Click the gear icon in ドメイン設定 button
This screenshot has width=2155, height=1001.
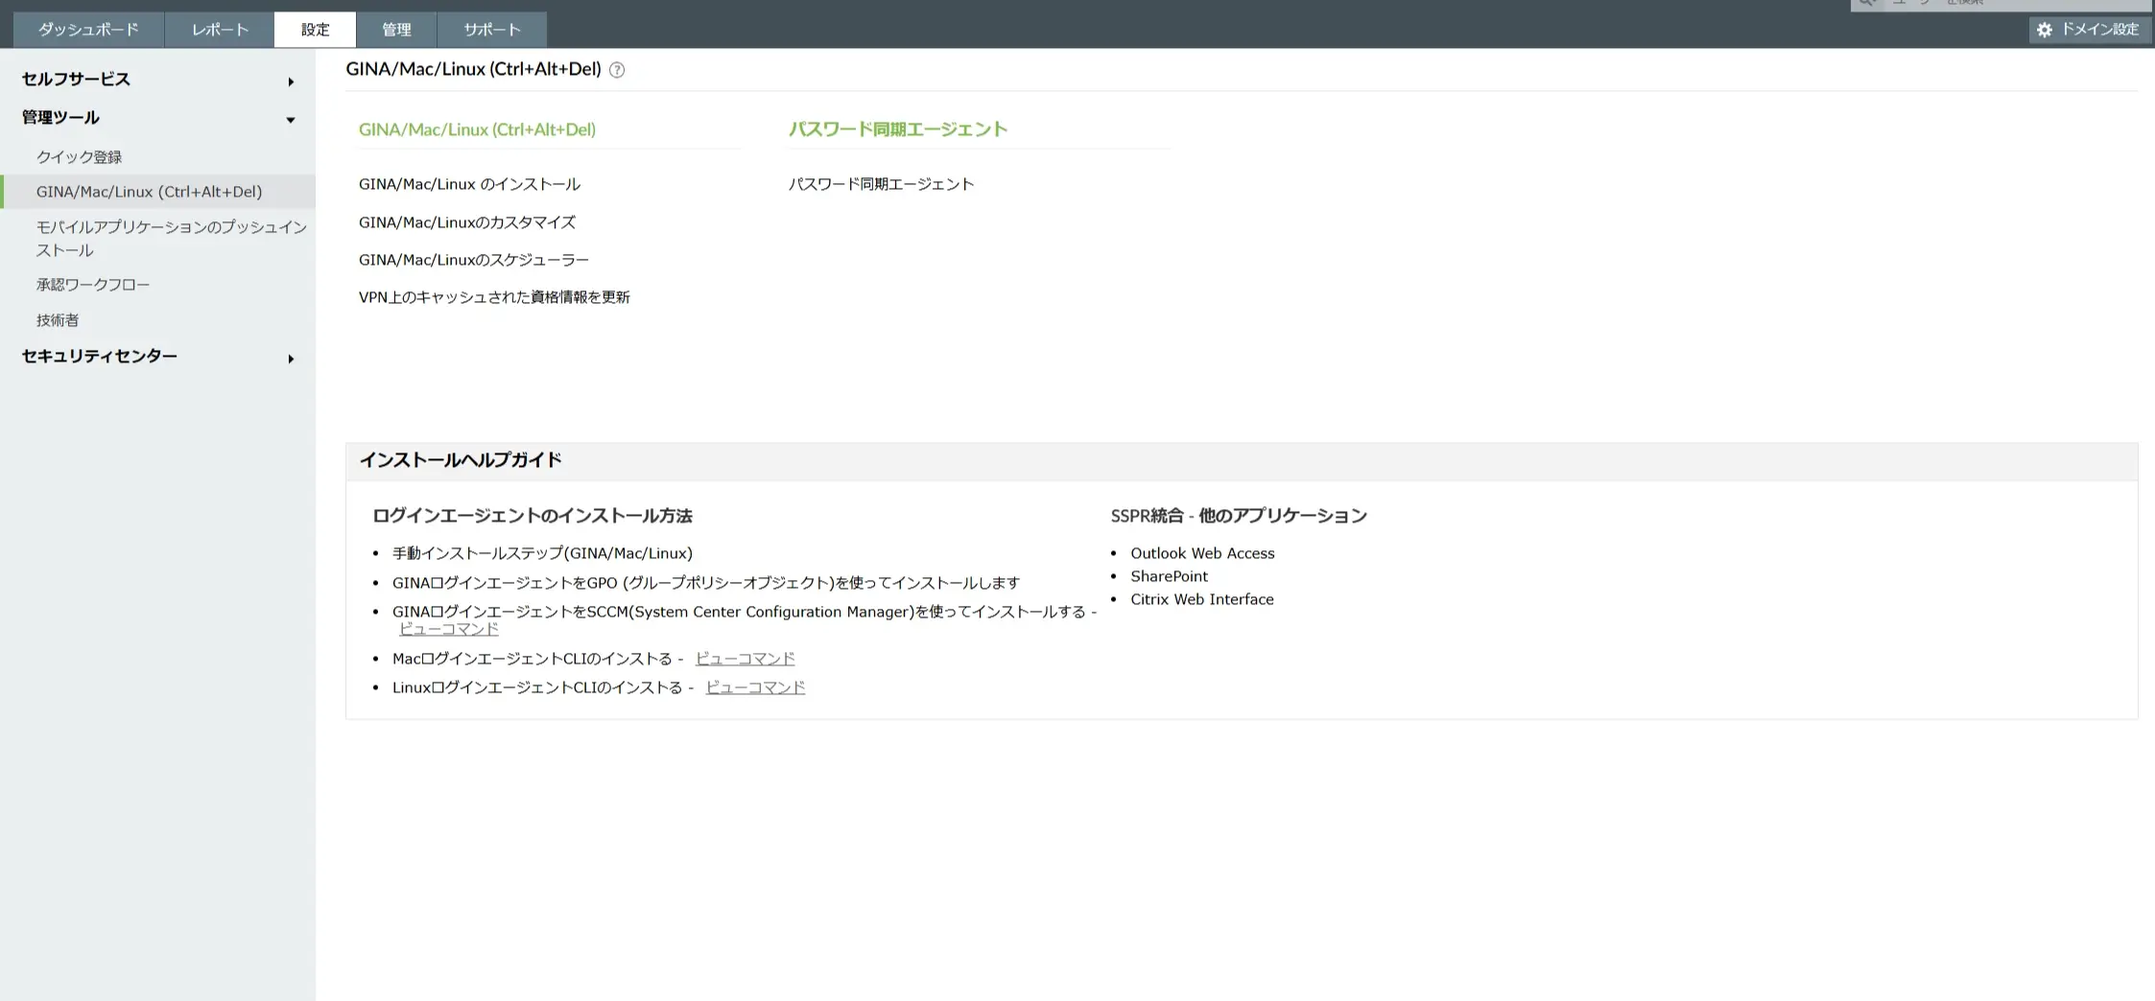click(x=2045, y=30)
